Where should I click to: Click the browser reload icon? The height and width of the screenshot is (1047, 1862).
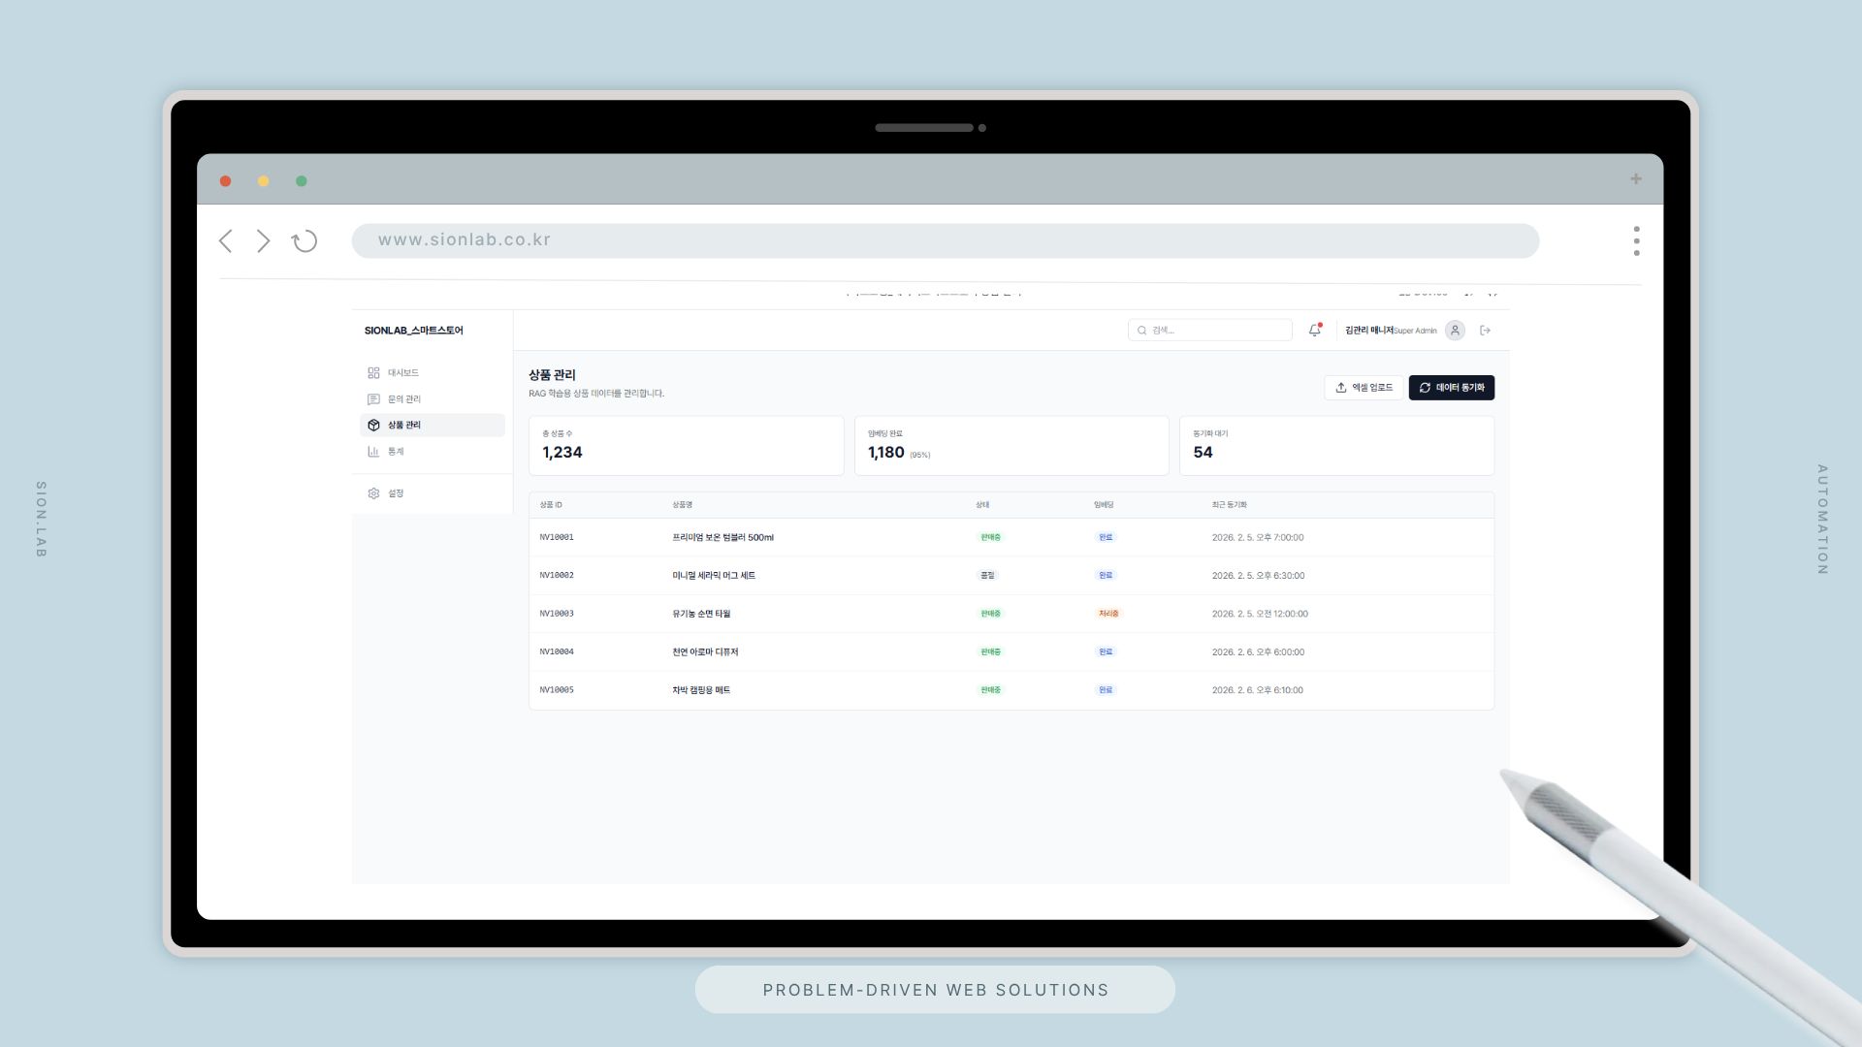pyautogui.click(x=305, y=241)
